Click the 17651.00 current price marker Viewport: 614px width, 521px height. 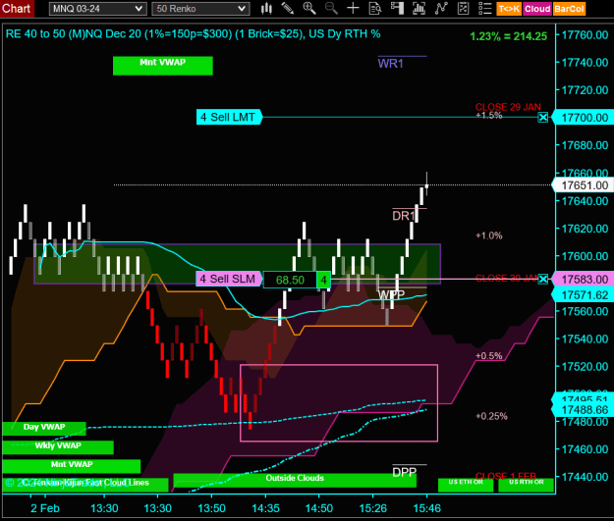click(584, 185)
